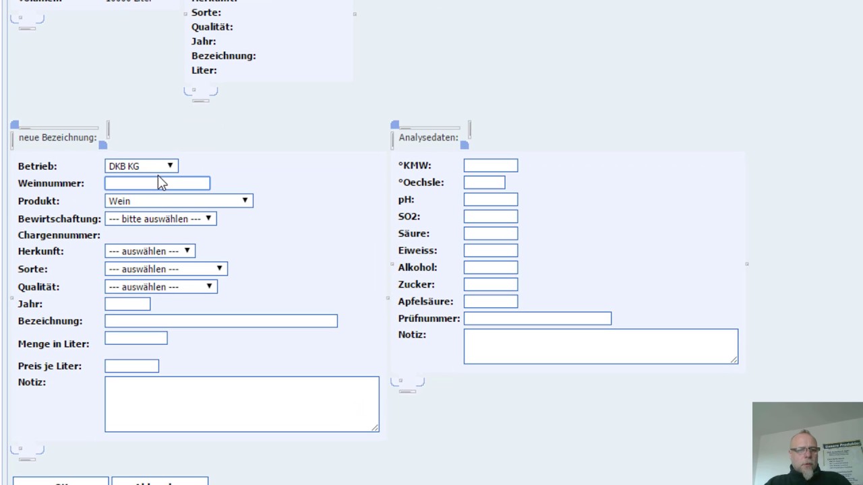Focus the pH value field

tap(491, 199)
